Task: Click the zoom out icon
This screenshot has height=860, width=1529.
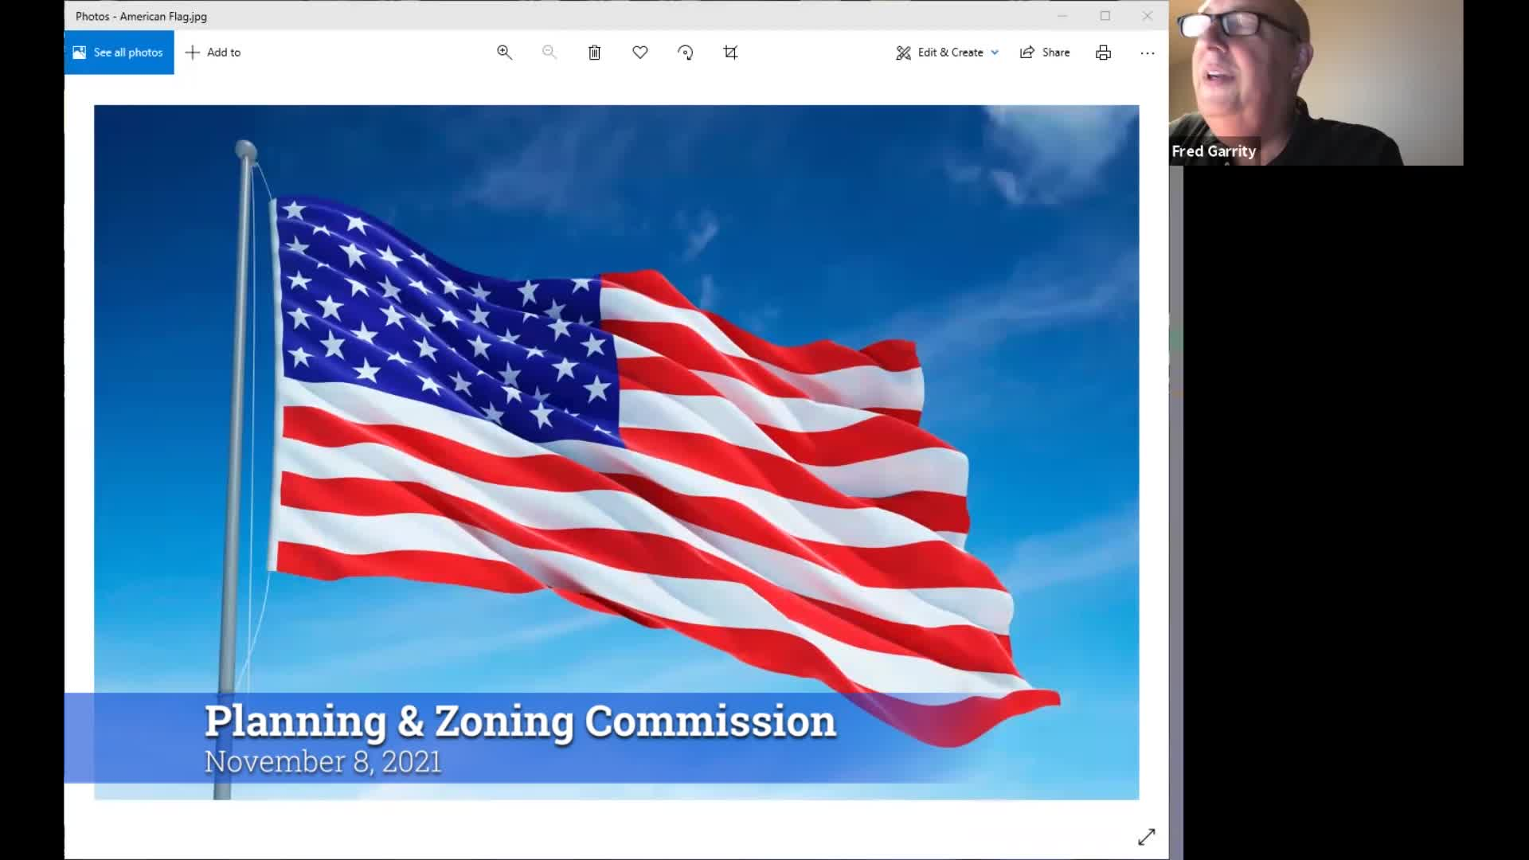Action: tap(549, 52)
